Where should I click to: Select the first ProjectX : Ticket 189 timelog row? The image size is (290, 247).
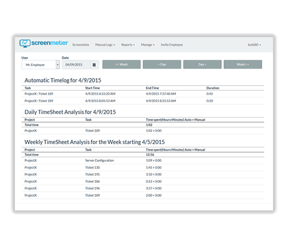pos(143,94)
